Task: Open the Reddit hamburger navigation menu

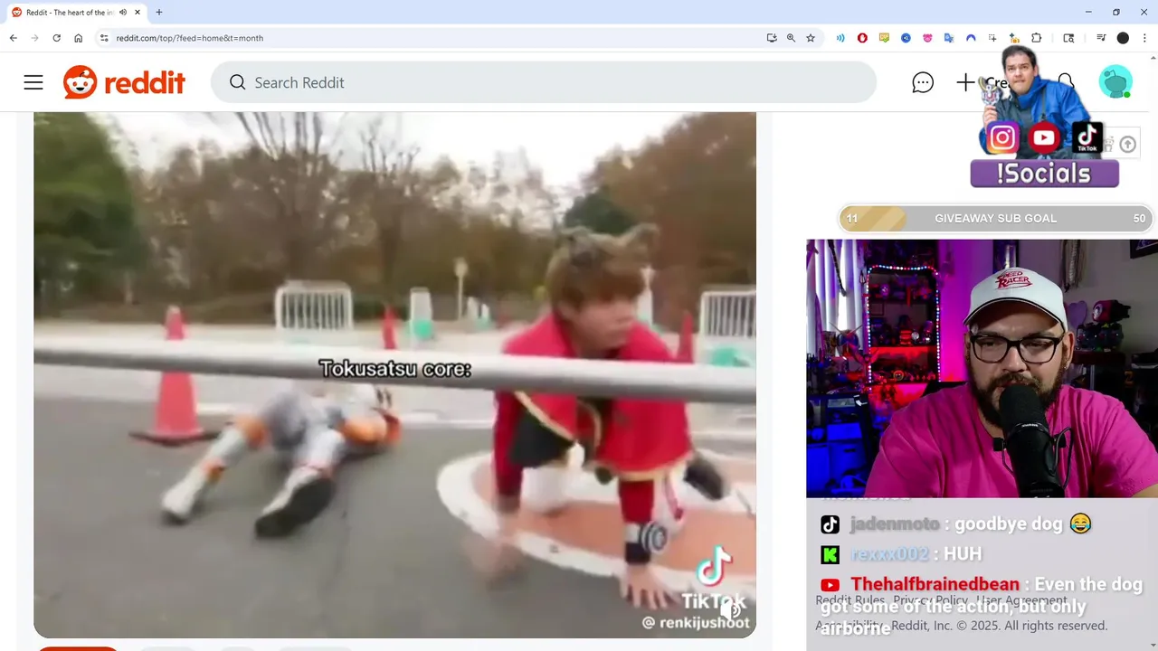Action: (x=33, y=82)
